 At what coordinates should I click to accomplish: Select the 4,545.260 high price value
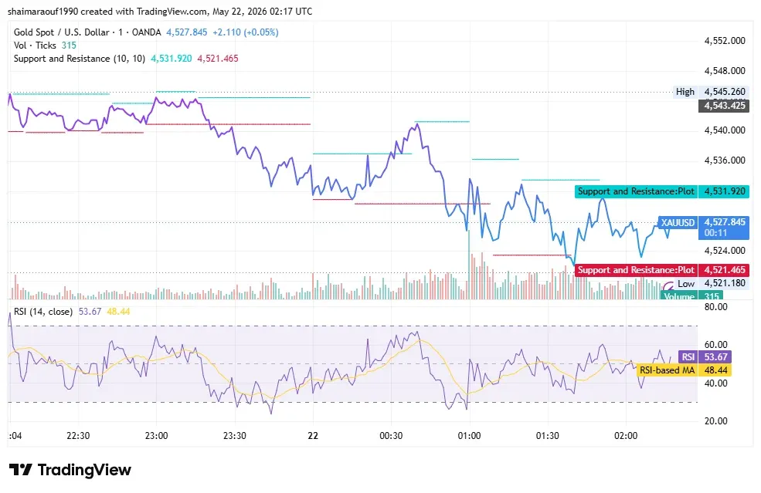[725, 92]
